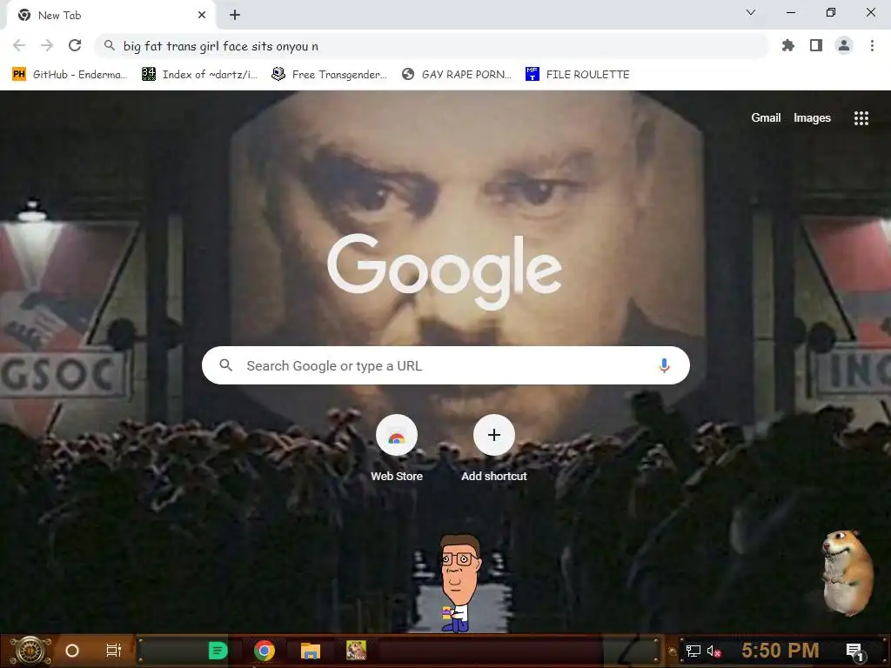Select the New Tab tab

point(111,16)
